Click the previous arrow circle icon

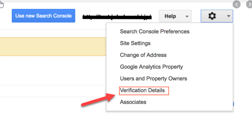coord(236,5)
